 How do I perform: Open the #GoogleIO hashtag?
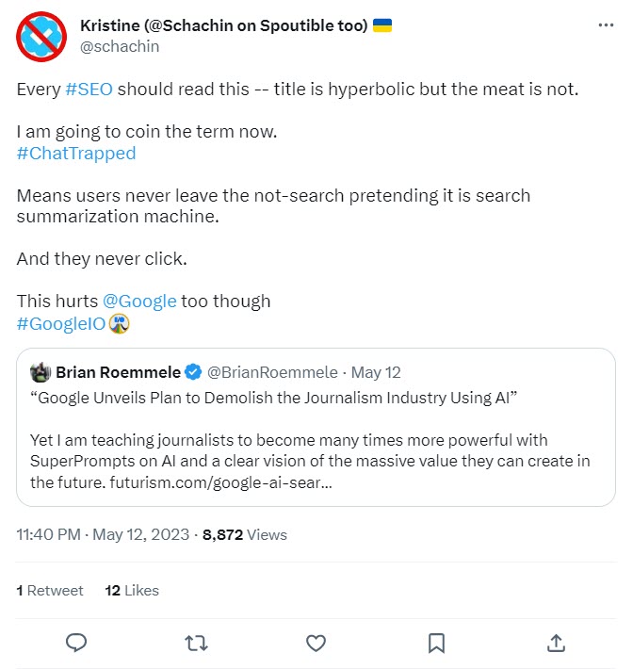tap(62, 323)
